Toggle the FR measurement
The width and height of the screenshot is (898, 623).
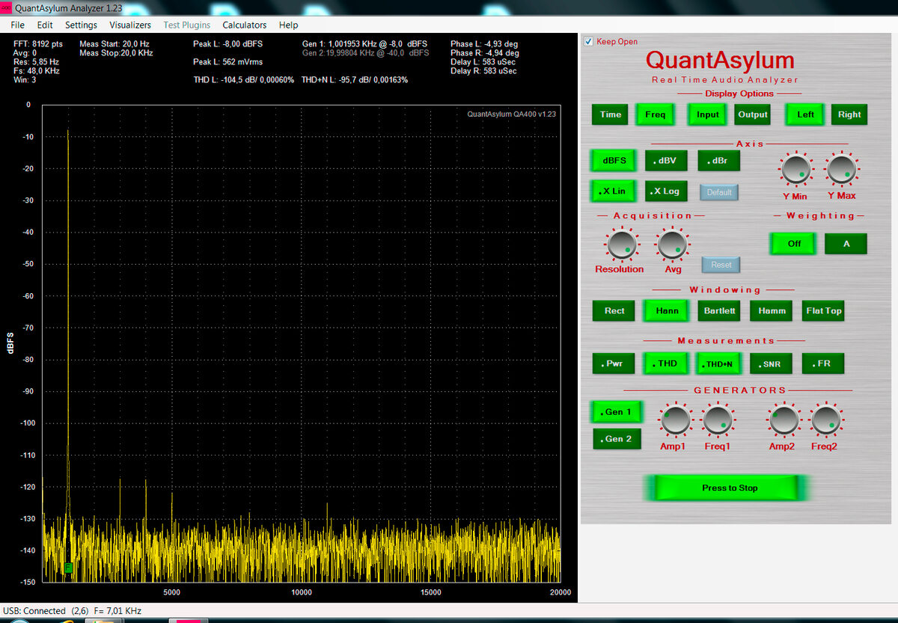point(823,363)
